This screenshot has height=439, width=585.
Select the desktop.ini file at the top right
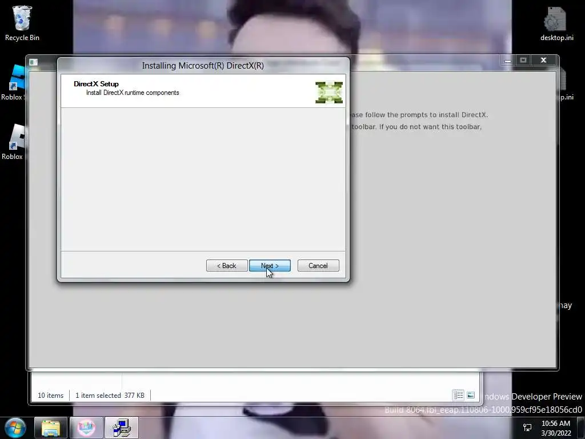point(556,23)
